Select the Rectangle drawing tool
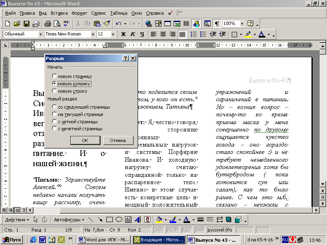327x245 pixels. pos(109,220)
